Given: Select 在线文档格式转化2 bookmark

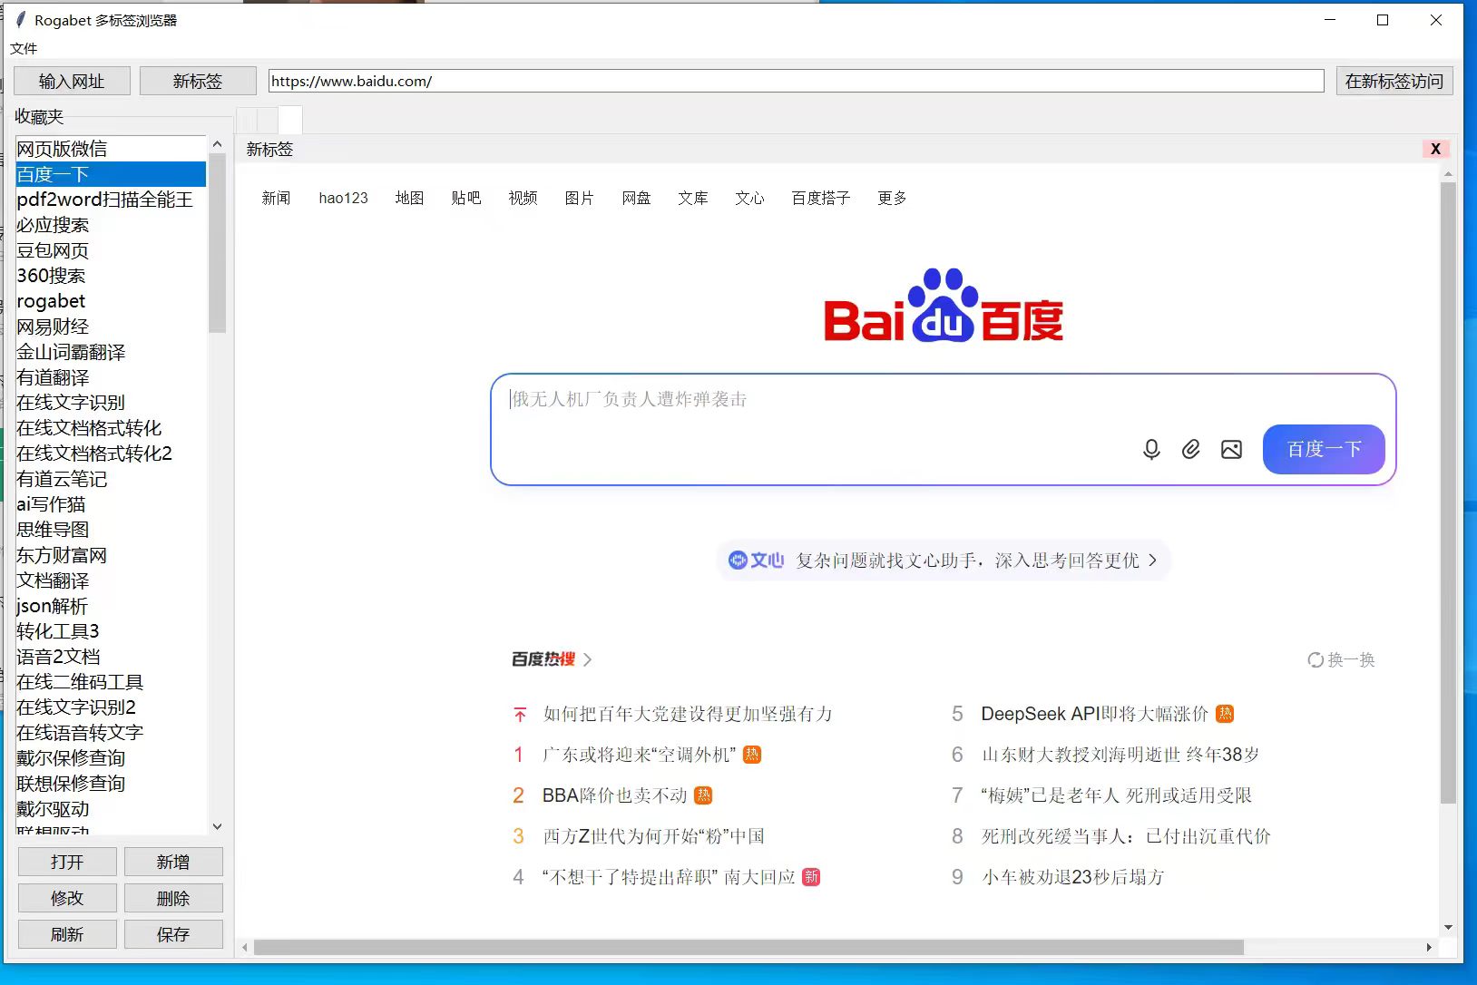Looking at the screenshot, I should (x=111, y=453).
